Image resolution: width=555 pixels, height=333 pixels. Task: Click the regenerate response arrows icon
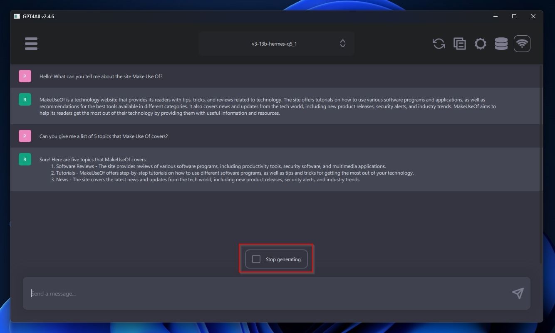[x=439, y=44]
